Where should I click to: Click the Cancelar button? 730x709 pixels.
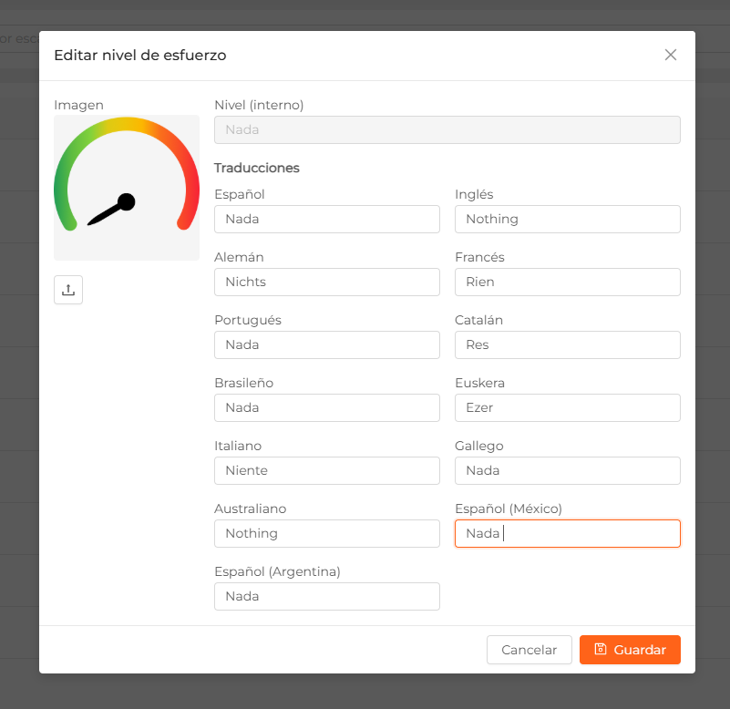pos(530,650)
